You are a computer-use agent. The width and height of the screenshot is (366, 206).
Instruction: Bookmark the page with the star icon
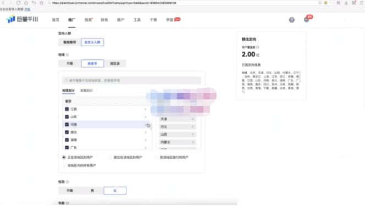(x=42, y=3)
